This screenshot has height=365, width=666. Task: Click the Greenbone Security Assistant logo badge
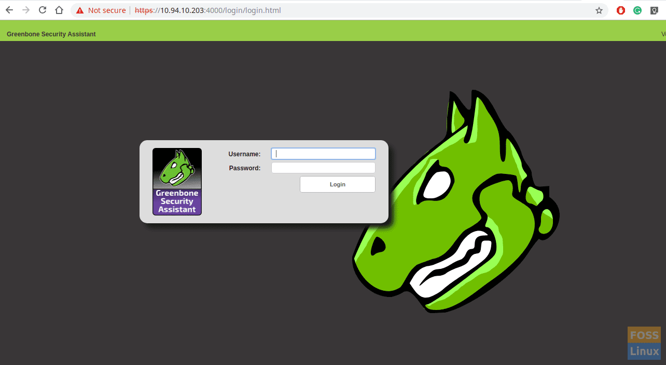pos(177,182)
